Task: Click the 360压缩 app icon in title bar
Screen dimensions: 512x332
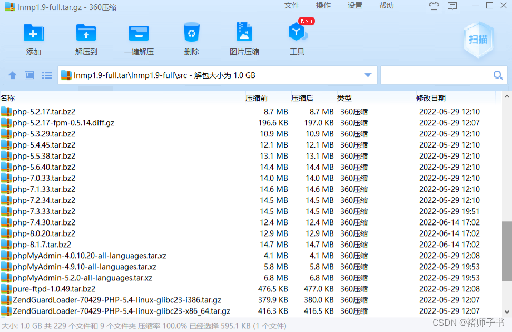Action: tap(10, 7)
